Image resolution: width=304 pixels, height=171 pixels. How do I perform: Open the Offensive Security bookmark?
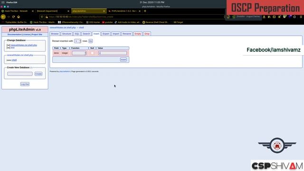pos(71,22)
